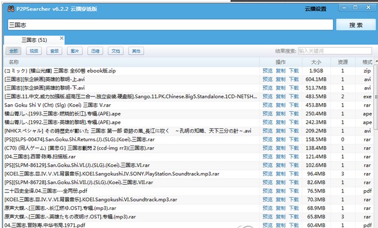Select the Sangokushi.VI.Soundtrack.mp3.rar file

(91, 199)
